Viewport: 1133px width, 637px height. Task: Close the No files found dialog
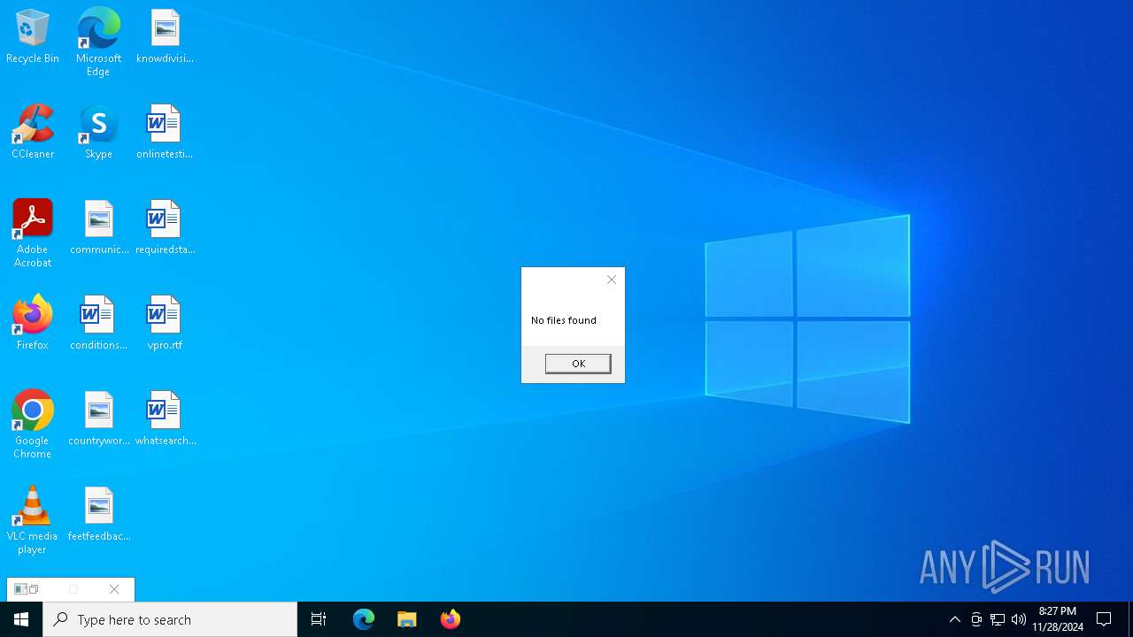(612, 280)
